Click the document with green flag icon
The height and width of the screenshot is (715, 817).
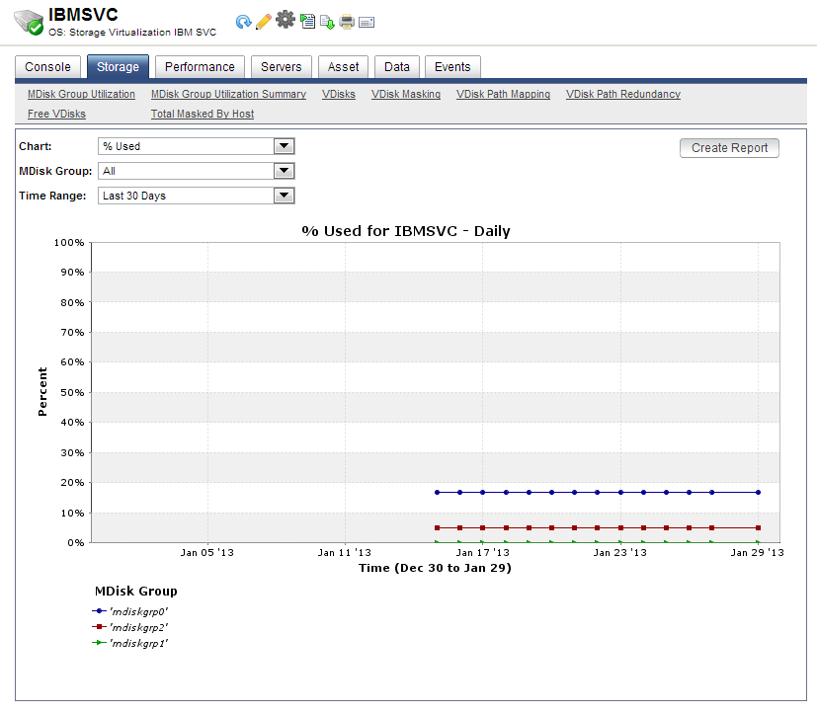(307, 22)
